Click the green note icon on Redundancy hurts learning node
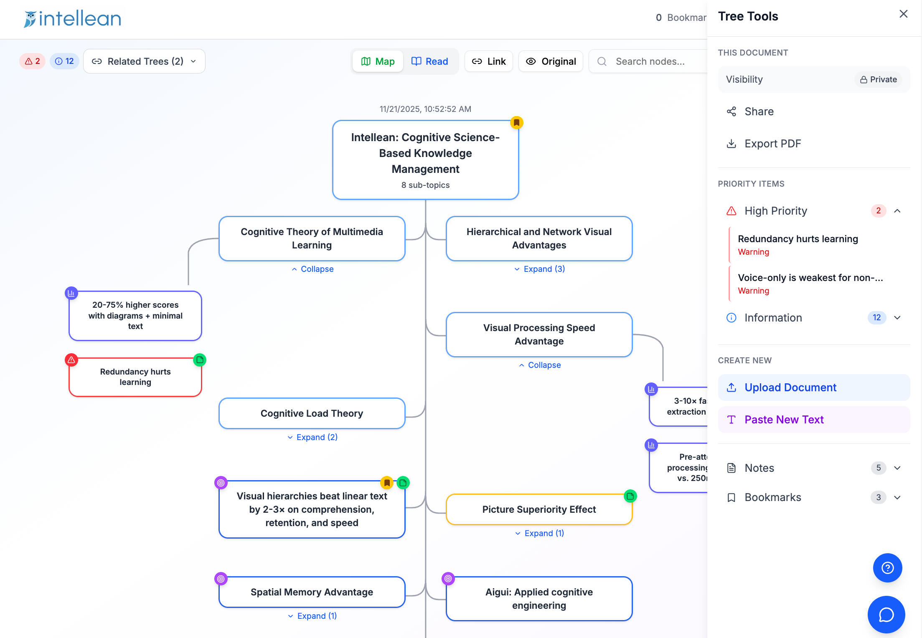Image resolution: width=922 pixels, height=638 pixels. tap(200, 360)
